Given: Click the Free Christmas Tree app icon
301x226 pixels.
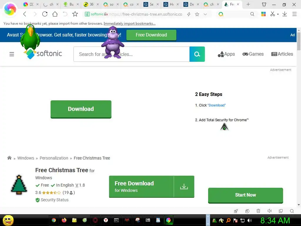Looking at the screenshot, I should (19, 185).
